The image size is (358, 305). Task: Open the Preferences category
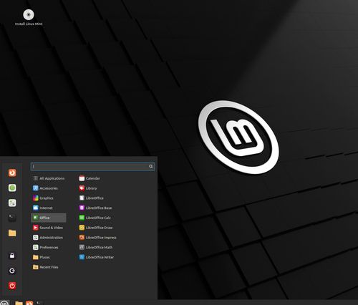(49, 247)
